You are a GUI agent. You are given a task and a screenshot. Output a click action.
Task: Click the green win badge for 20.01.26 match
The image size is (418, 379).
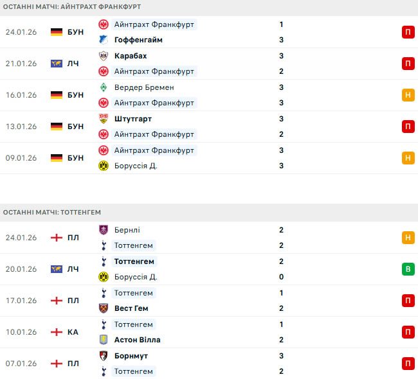click(x=408, y=269)
